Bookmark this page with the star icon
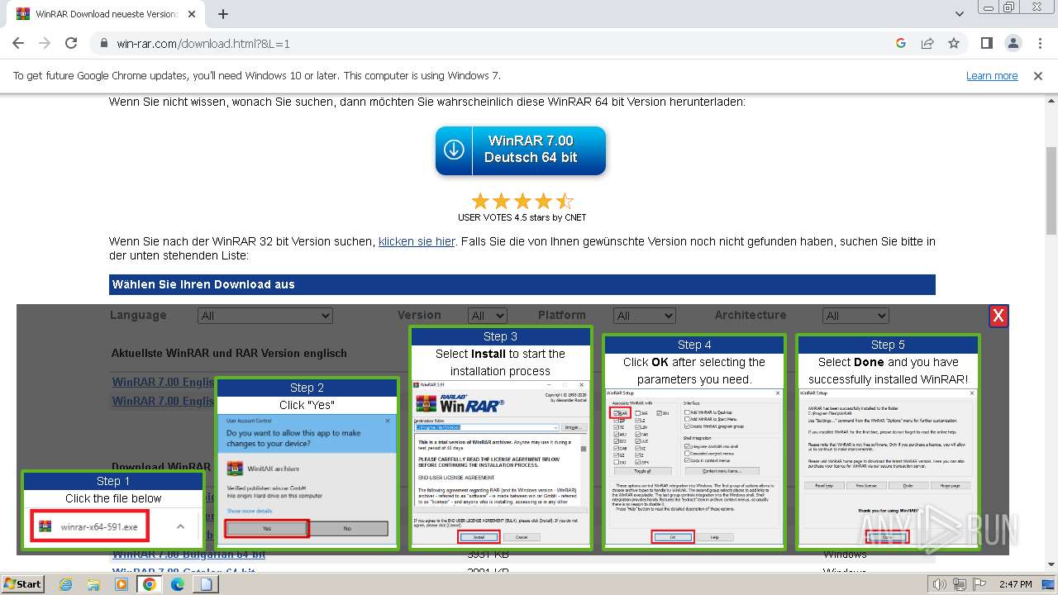1058x595 pixels. (x=954, y=43)
